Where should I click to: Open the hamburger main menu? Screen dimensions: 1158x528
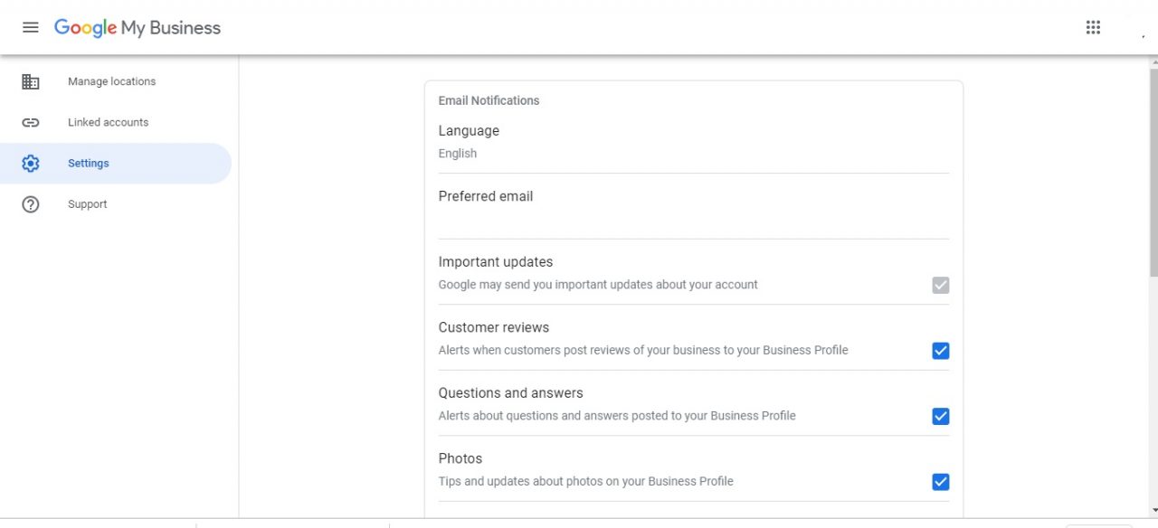click(x=31, y=27)
